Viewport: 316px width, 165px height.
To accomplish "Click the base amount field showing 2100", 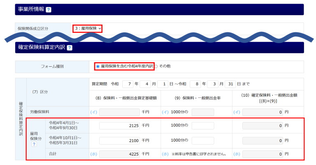I will coord(119,141).
